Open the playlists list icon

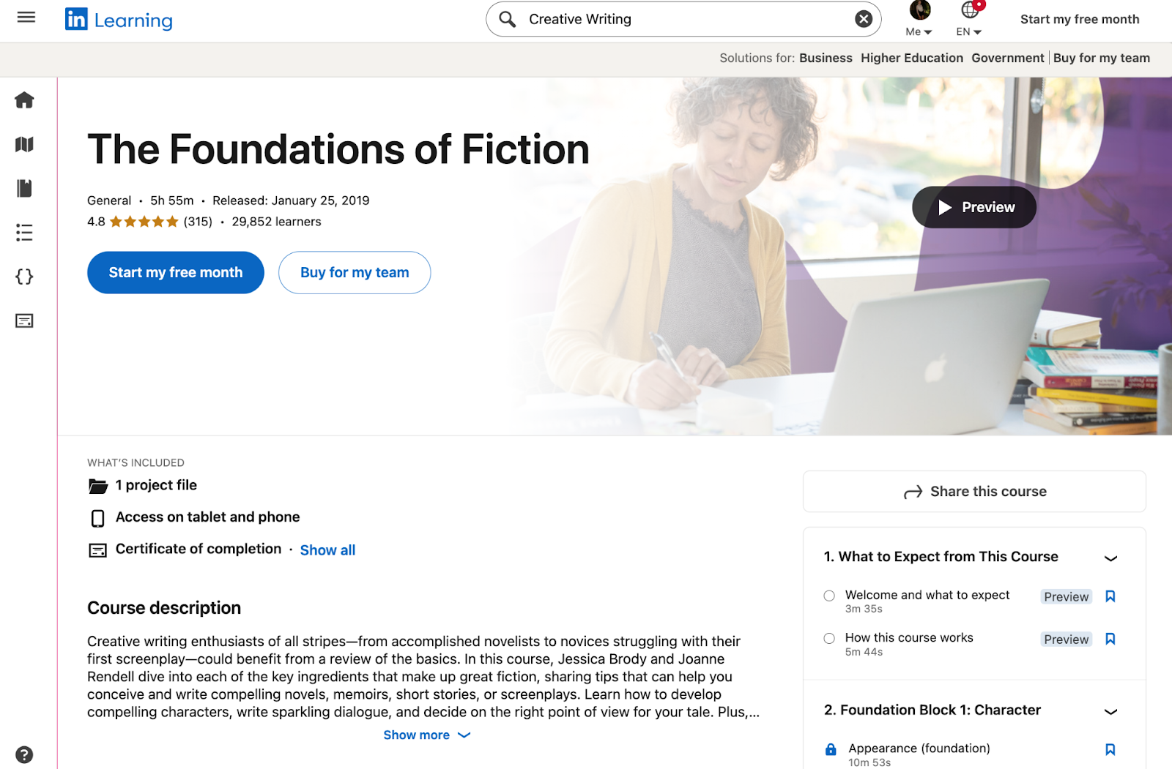tap(24, 233)
